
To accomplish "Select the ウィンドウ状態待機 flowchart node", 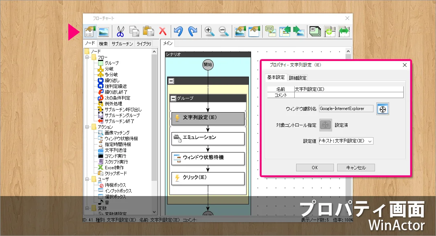I will pyautogui.click(x=208, y=158).
